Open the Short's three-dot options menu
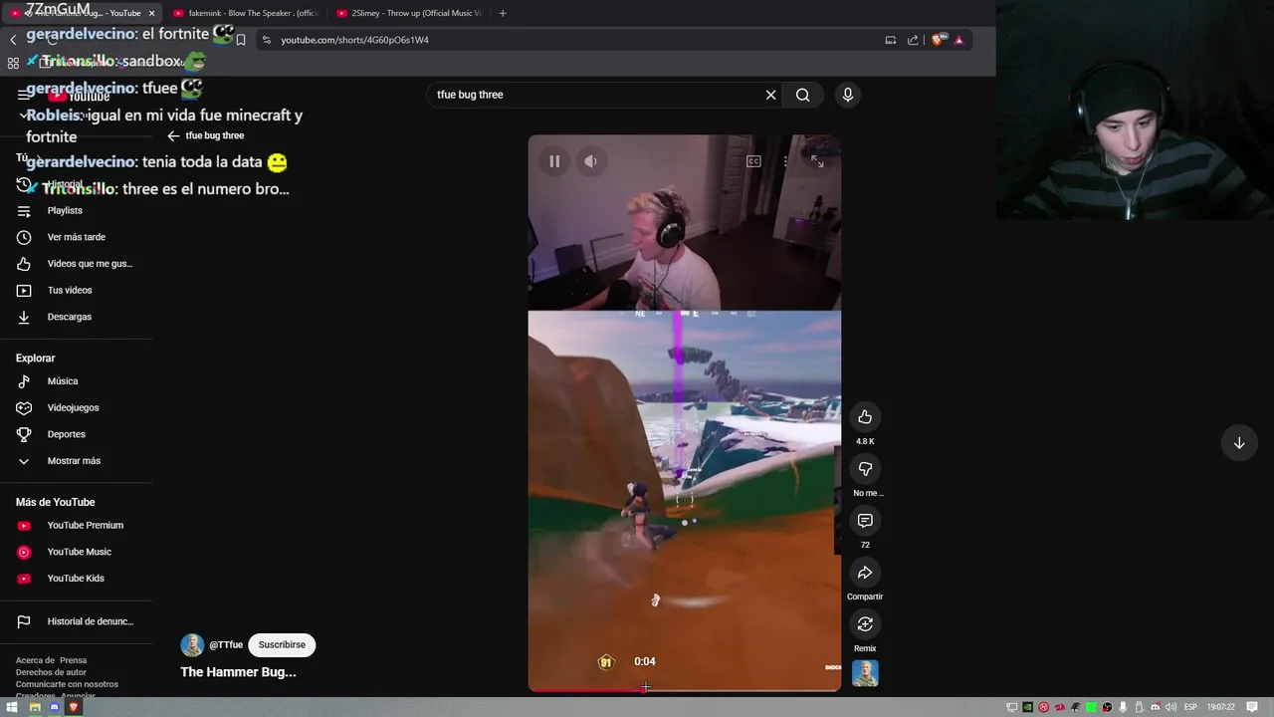Viewport: 1274px width, 717px height. pos(785,161)
